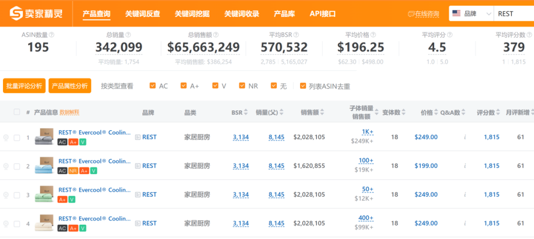Click help icon next to ASIN数量
The height and width of the screenshot is (239, 534).
[x=52, y=35]
